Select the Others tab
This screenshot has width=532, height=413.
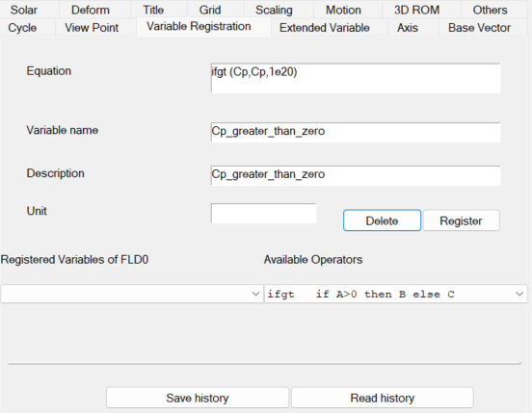tap(490, 10)
